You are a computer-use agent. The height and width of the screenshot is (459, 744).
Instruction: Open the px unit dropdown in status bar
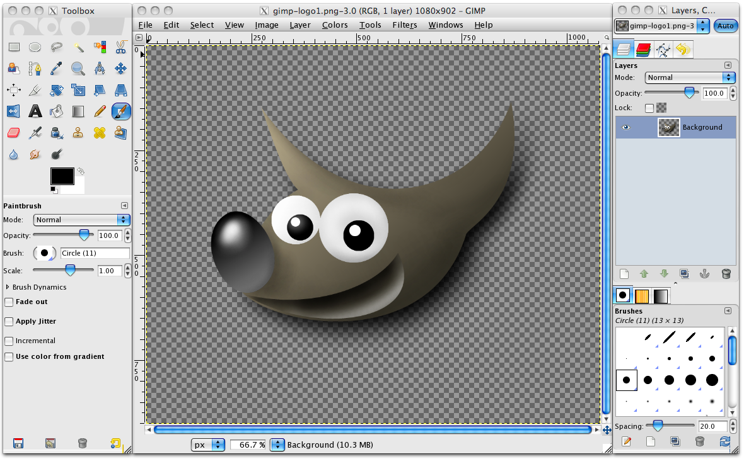[209, 445]
